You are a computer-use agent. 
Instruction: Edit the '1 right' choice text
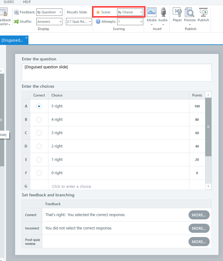pyautogui.click(x=57, y=159)
